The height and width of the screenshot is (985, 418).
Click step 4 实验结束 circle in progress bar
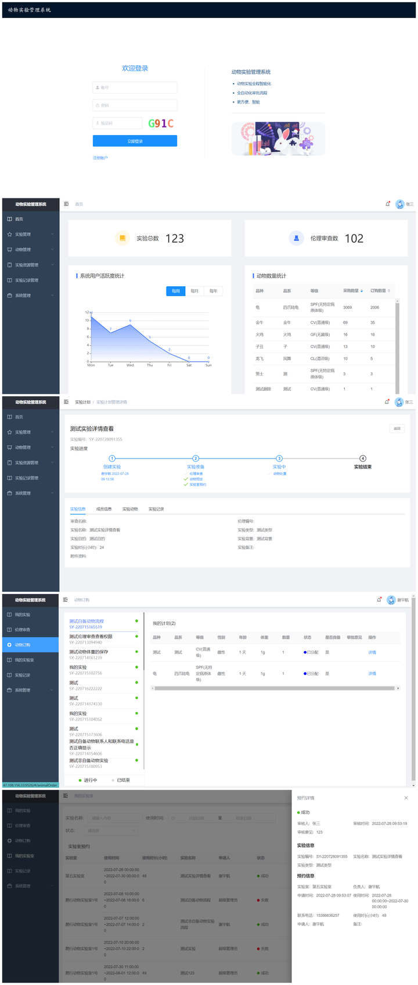[x=363, y=458]
